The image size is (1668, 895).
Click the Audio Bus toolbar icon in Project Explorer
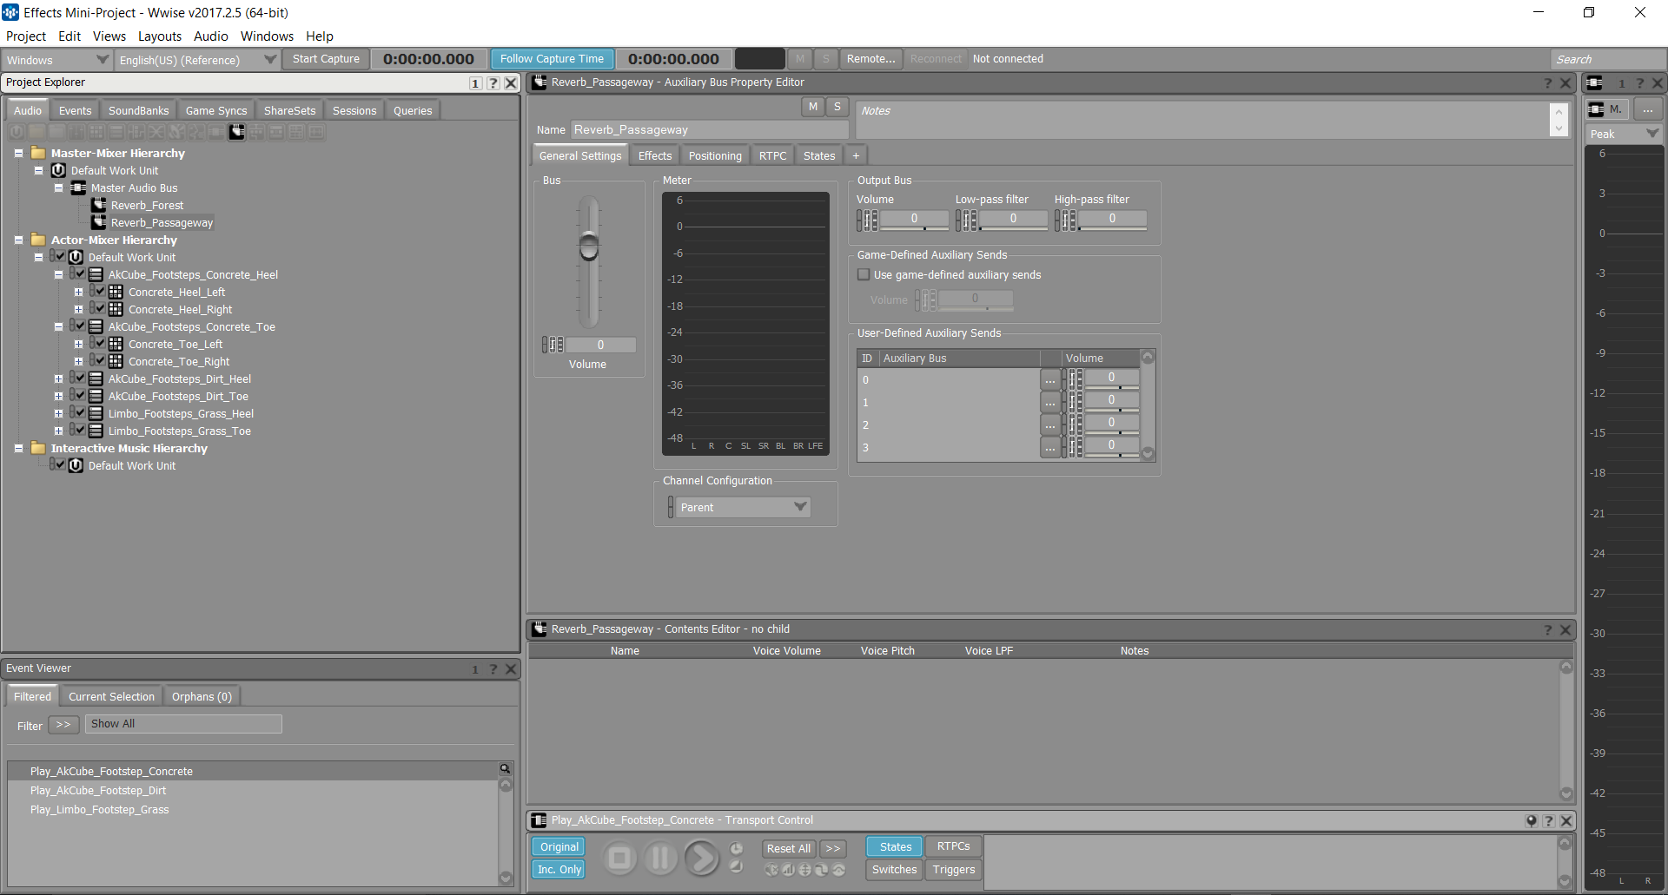tap(216, 132)
